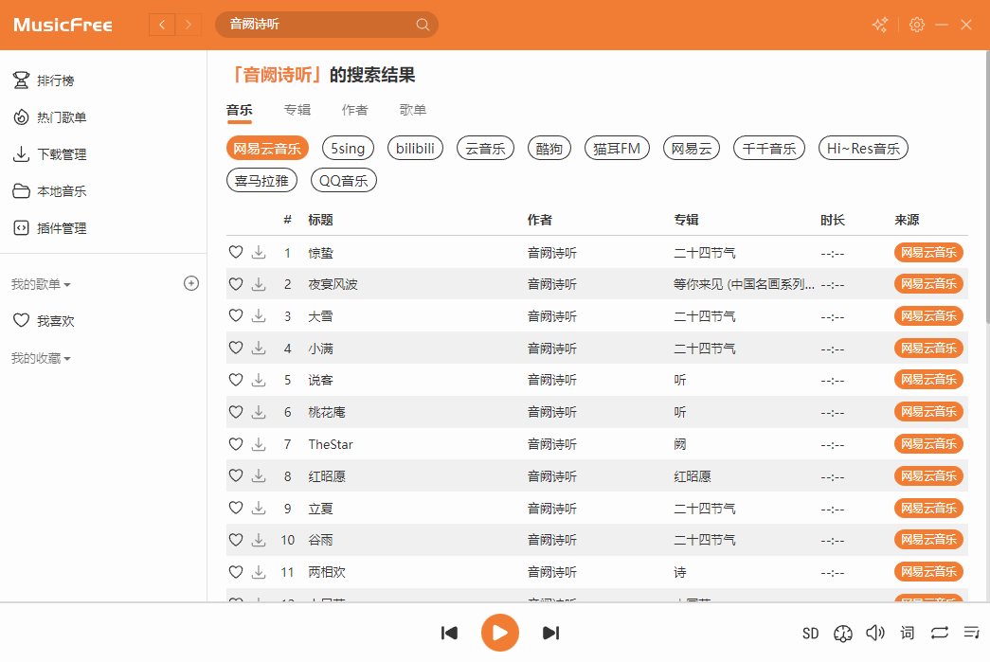This screenshot has width=990, height=662.
Task: Open the playback speed icon
Action: 843,634
